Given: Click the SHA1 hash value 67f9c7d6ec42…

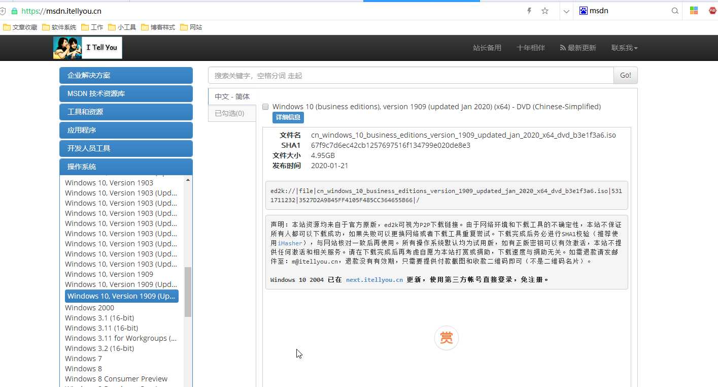Looking at the screenshot, I should (x=391, y=145).
